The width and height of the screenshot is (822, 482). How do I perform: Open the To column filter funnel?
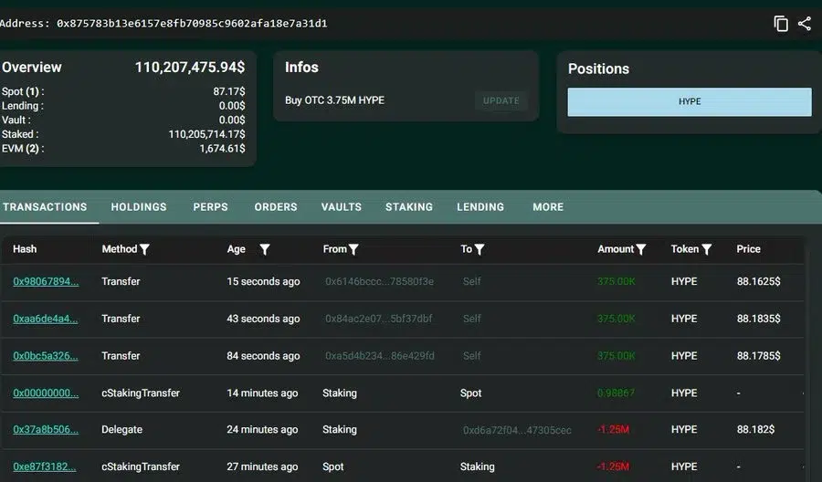(x=479, y=249)
